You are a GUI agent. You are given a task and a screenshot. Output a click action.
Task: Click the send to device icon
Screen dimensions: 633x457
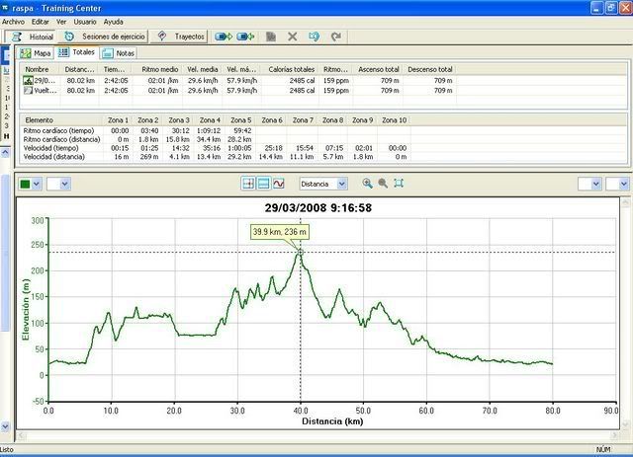click(x=224, y=37)
